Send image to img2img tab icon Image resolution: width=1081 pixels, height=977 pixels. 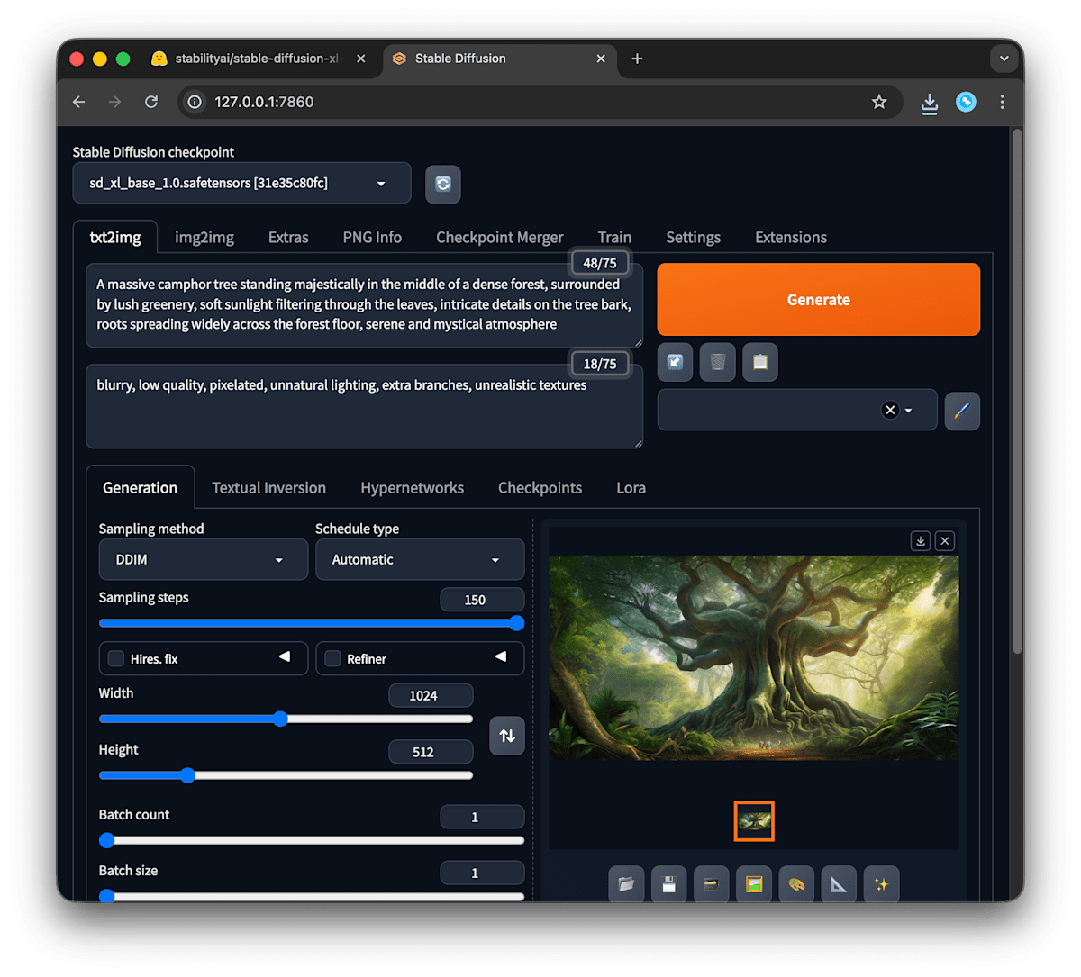point(754,884)
